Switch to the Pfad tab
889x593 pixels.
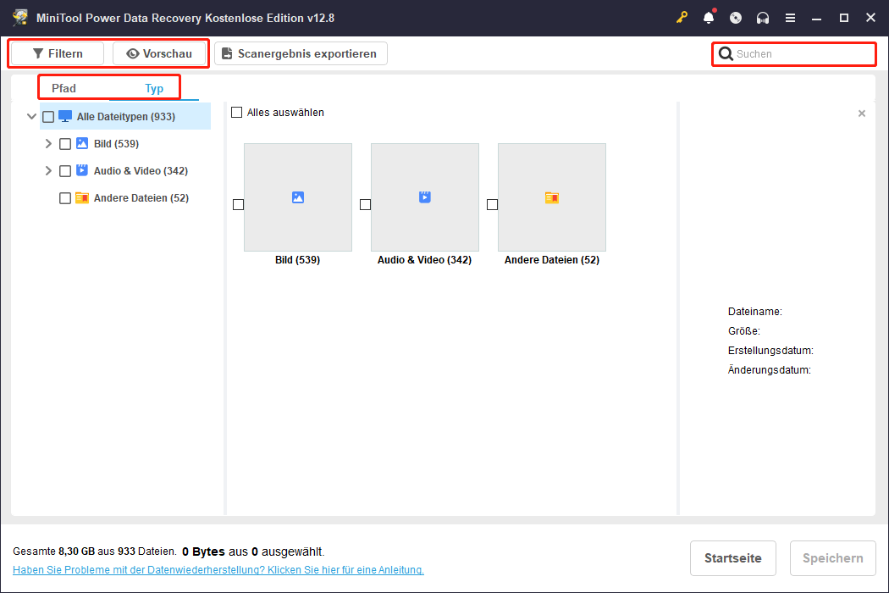(x=63, y=87)
